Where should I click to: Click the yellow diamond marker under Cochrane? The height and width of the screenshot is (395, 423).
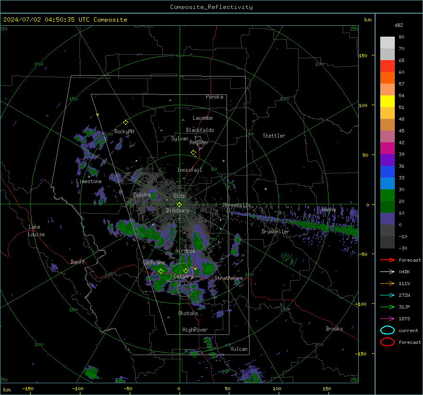pos(161,271)
